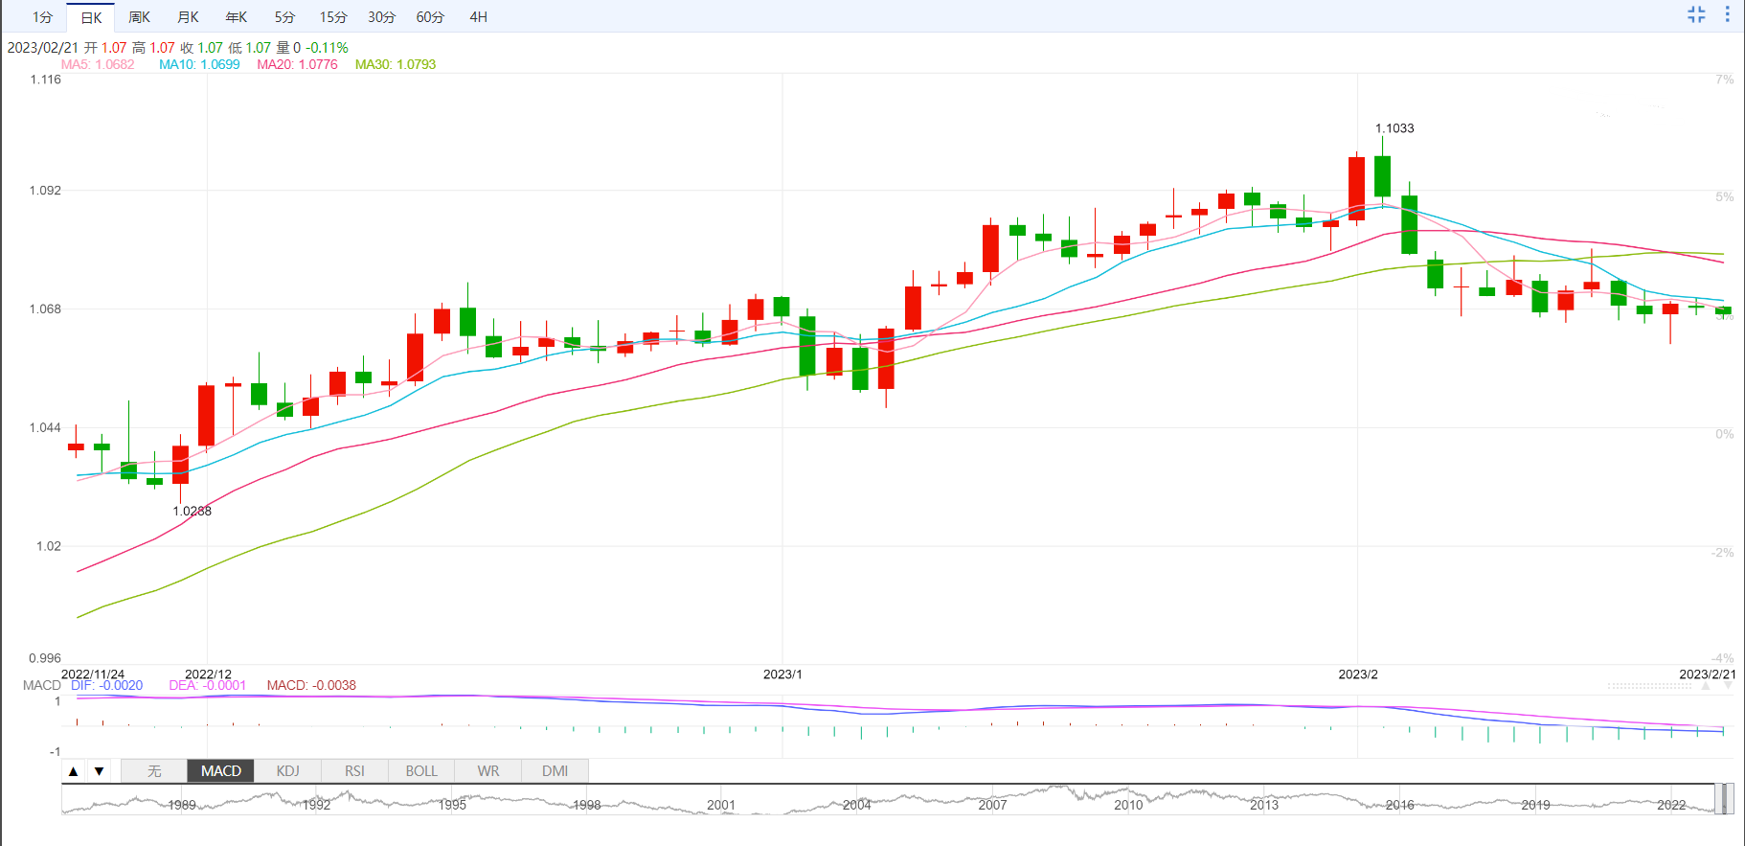Click the black up triangle beside indicator tabs

click(74, 771)
